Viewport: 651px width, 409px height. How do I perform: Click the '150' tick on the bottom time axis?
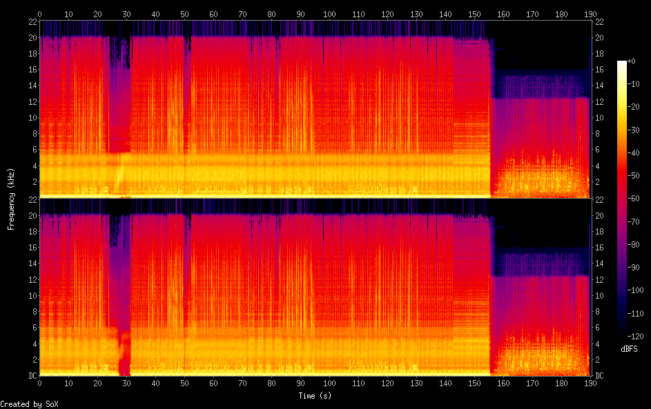click(x=474, y=383)
